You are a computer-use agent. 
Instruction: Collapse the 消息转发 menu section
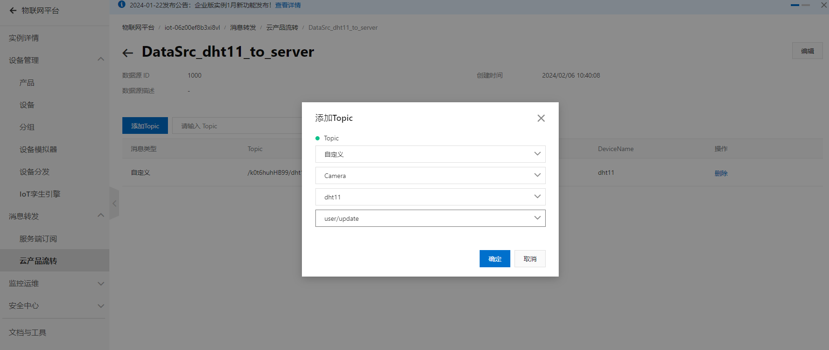(101, 216)
